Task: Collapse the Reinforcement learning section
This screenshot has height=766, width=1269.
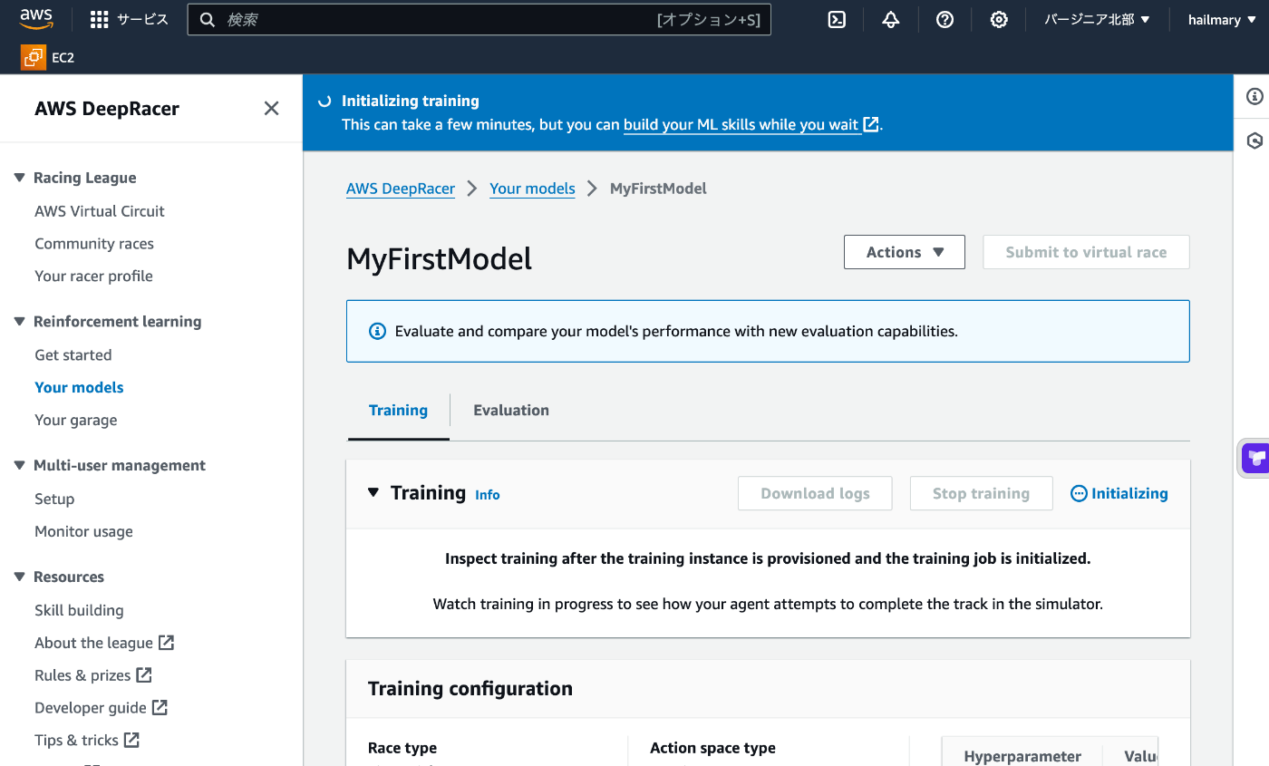Action: [x=20, y=321]
